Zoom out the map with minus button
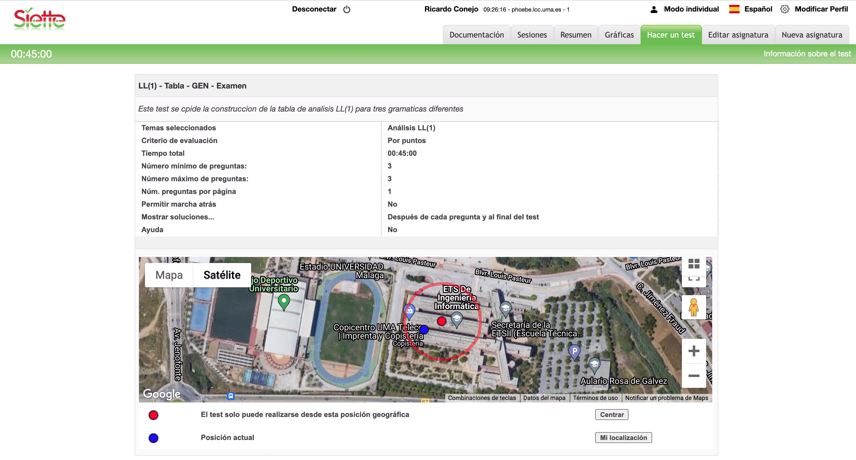 (x=693, y=375)
